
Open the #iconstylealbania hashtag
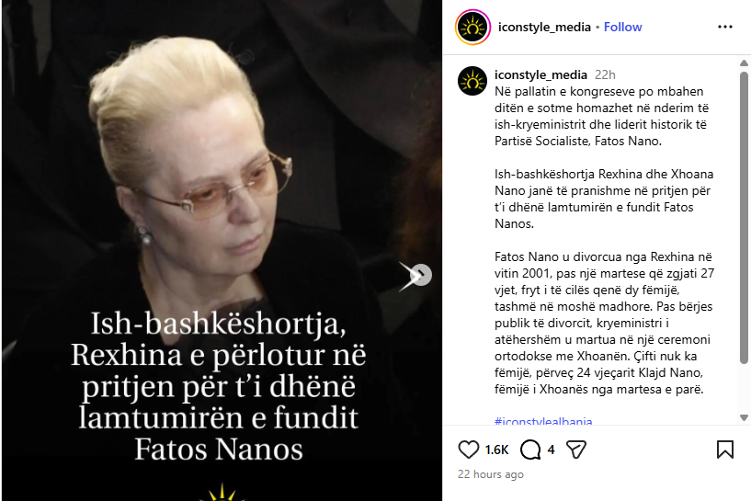pyautogui.click(x=543, y=421)
